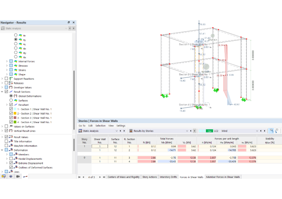Click orange swatch of Section 2
Screen dimensions: 282x199
[15, 113]
